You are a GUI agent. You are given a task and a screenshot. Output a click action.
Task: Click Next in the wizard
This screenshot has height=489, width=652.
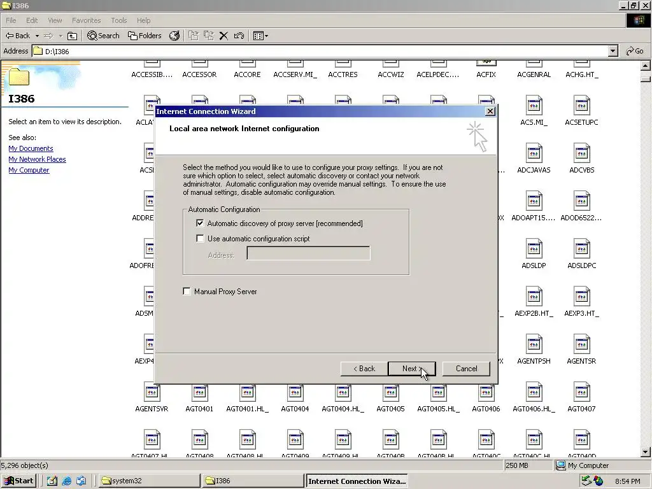coord(412,369)
